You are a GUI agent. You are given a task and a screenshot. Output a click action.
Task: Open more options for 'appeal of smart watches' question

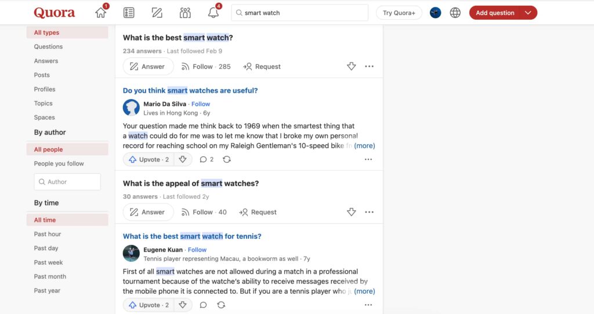[x=369, y=212]
